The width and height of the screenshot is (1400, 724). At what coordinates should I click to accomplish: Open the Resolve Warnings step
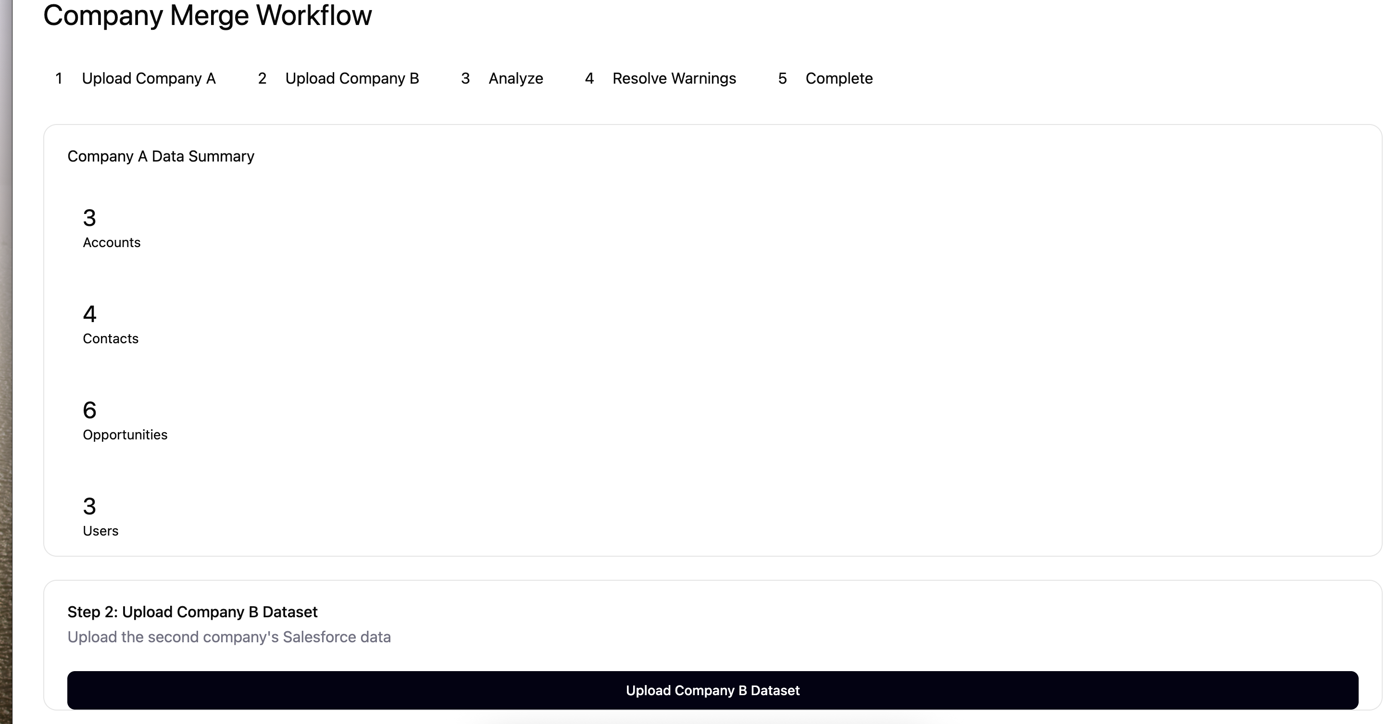[x=674, y=79]
